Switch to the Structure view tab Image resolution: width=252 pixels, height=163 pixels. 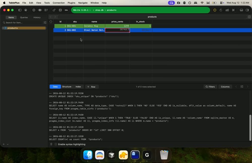click(67, 87)
